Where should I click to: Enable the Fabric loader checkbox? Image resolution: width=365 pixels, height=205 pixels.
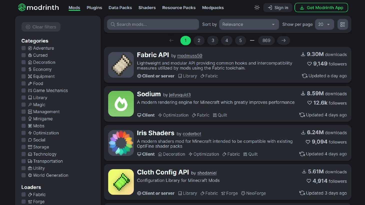coord(23,195)
